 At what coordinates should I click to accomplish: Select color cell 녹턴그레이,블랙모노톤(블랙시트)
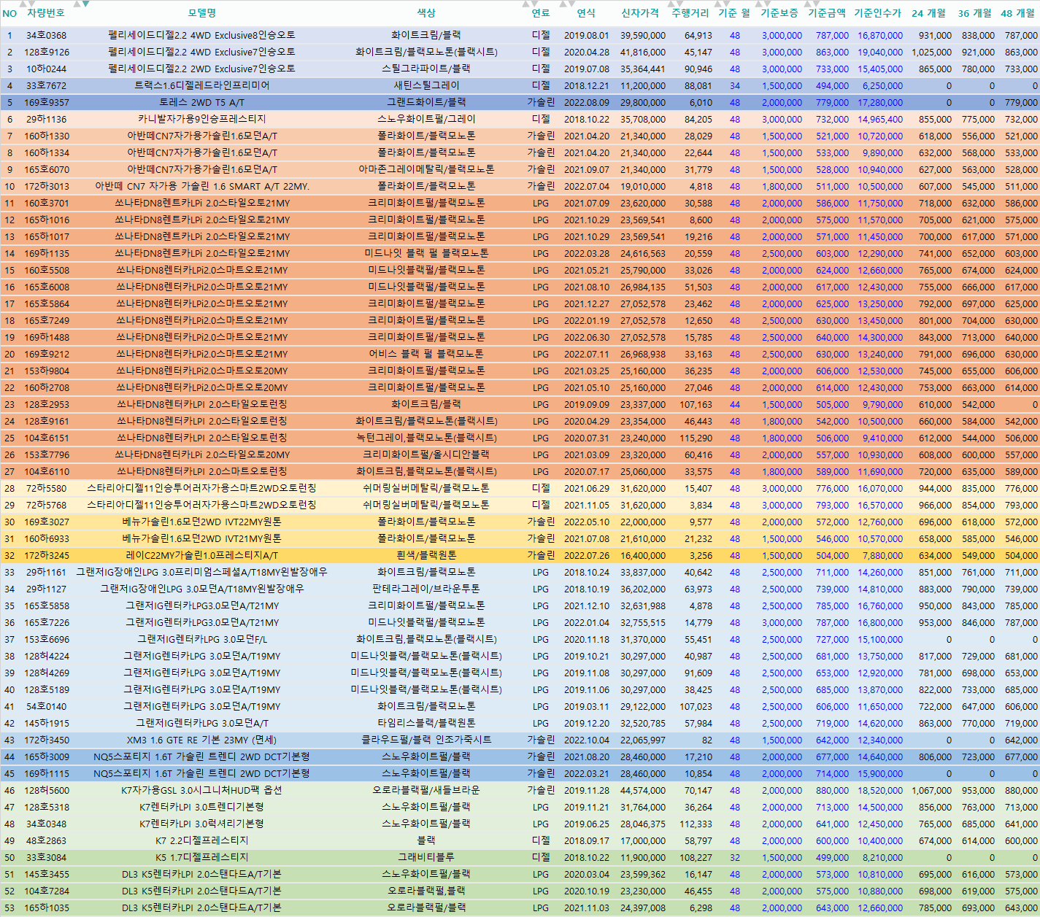coord(426,438)
